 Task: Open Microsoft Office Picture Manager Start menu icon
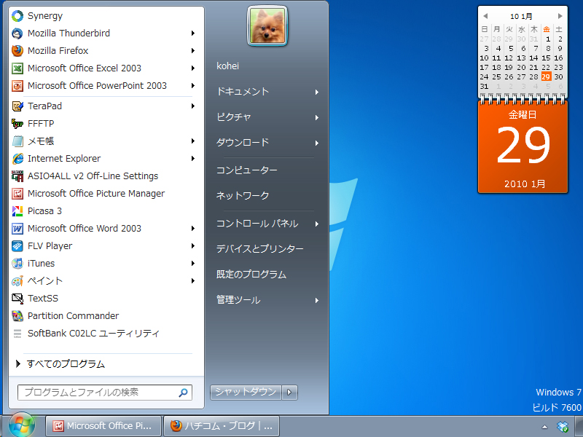pyautogui.click(x=17, y=194)
